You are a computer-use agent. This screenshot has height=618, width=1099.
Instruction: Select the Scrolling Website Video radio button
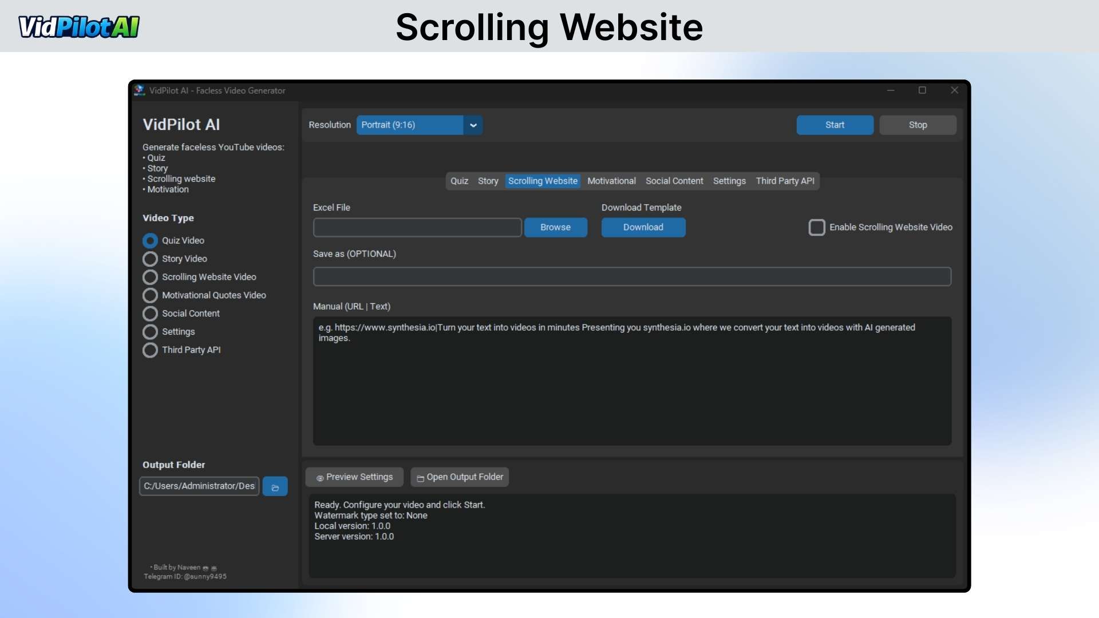tap(150, 277)
